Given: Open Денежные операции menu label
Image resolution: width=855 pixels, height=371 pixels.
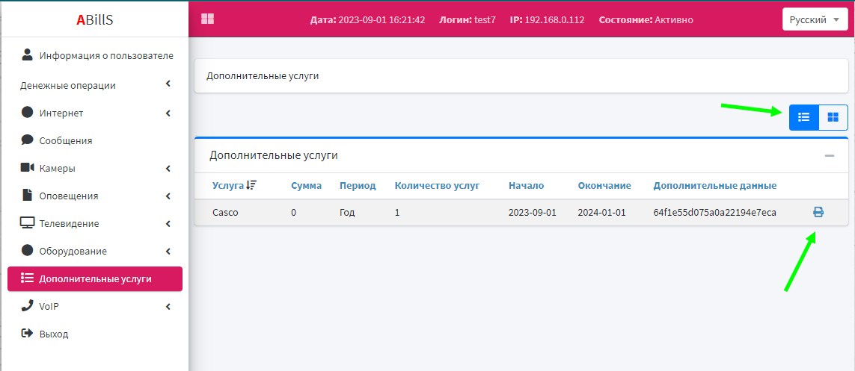Looking at the screenshot, I should pyautogui.click(x=67, y=85).
